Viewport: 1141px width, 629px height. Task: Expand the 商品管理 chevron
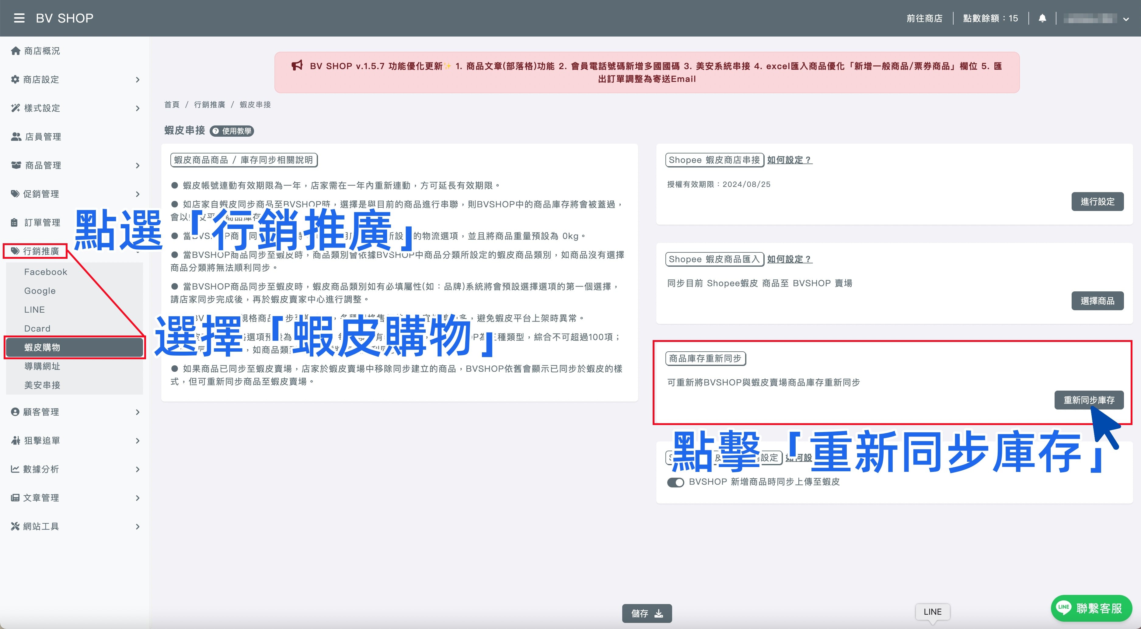pos(137,165)
